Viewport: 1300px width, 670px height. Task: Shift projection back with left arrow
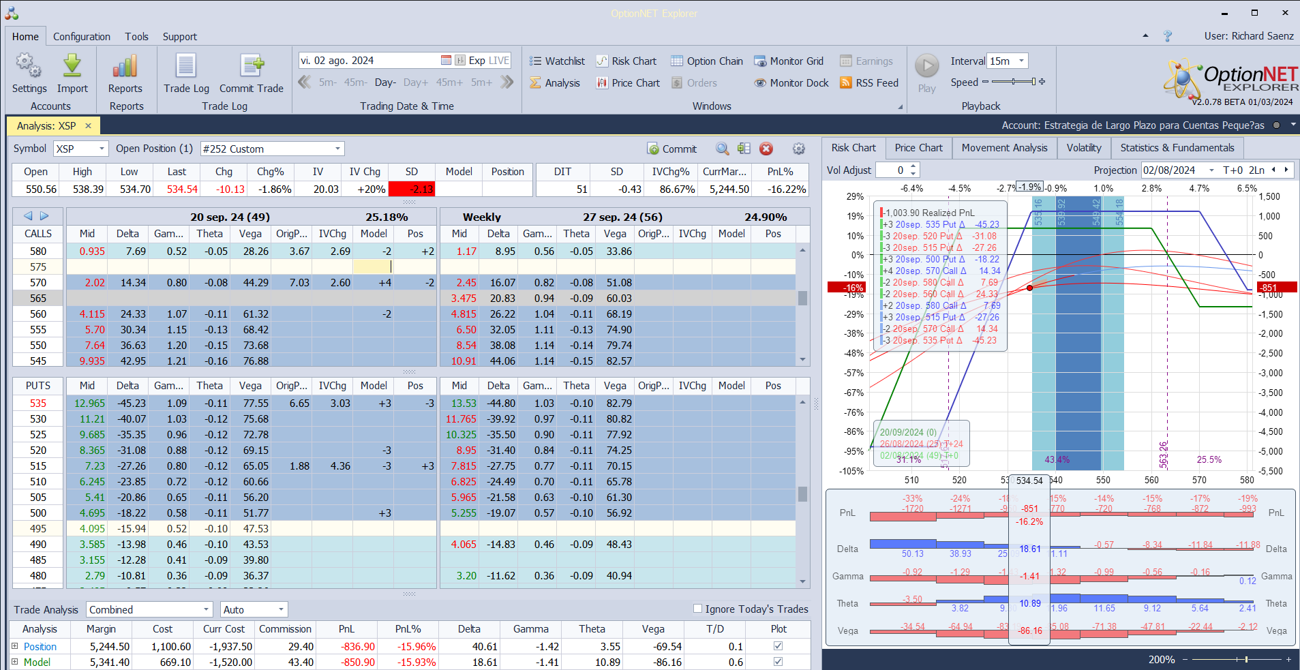(1273, 170)
